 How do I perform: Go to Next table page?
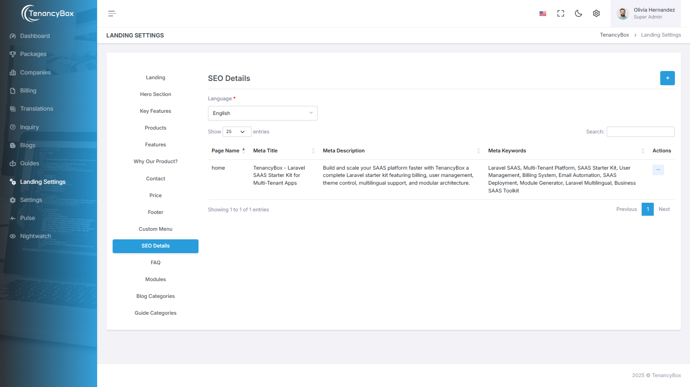664,209
